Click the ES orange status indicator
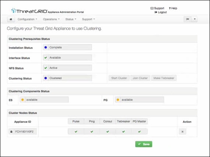 pyautogui.click(x=22, y=100)
